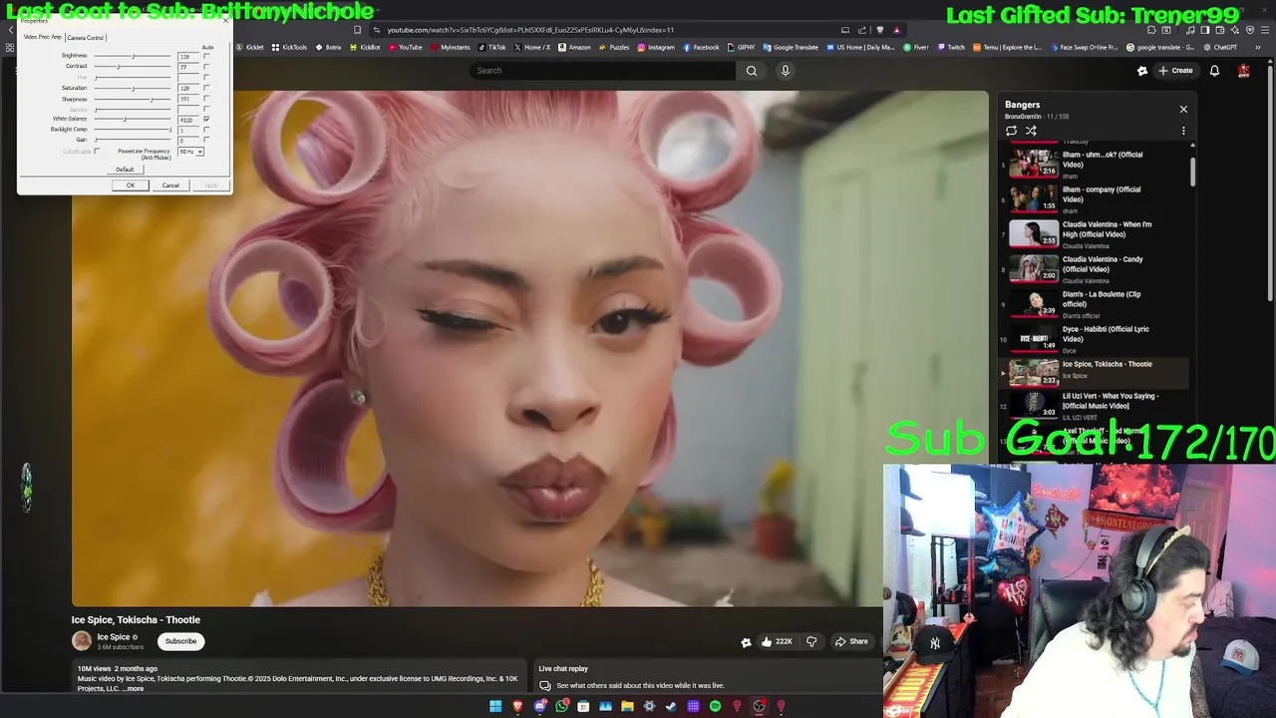Play Dyce - Habibti lyric video
This screenshot has width=1276, height=718.
pos(1095,338)
